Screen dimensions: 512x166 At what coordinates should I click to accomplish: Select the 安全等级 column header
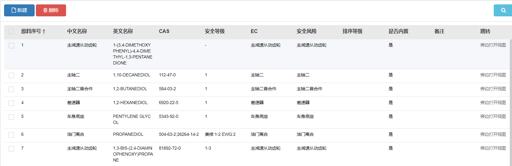point(214,31)
